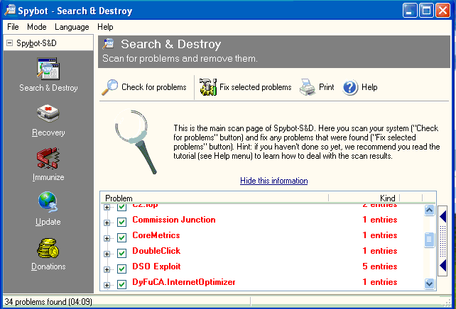The image size is (456, 309).
Task: Click the results list scroll down arrow
Action: [429, 283]
